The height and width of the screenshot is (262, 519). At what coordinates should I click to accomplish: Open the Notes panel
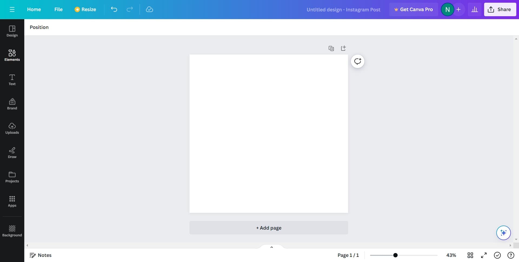tap(40, 255)
